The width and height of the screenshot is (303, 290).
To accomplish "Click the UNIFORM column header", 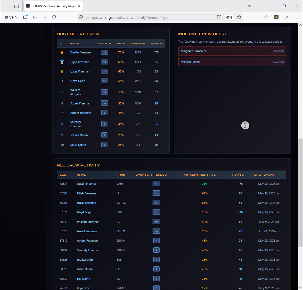I will pos(138,44).
